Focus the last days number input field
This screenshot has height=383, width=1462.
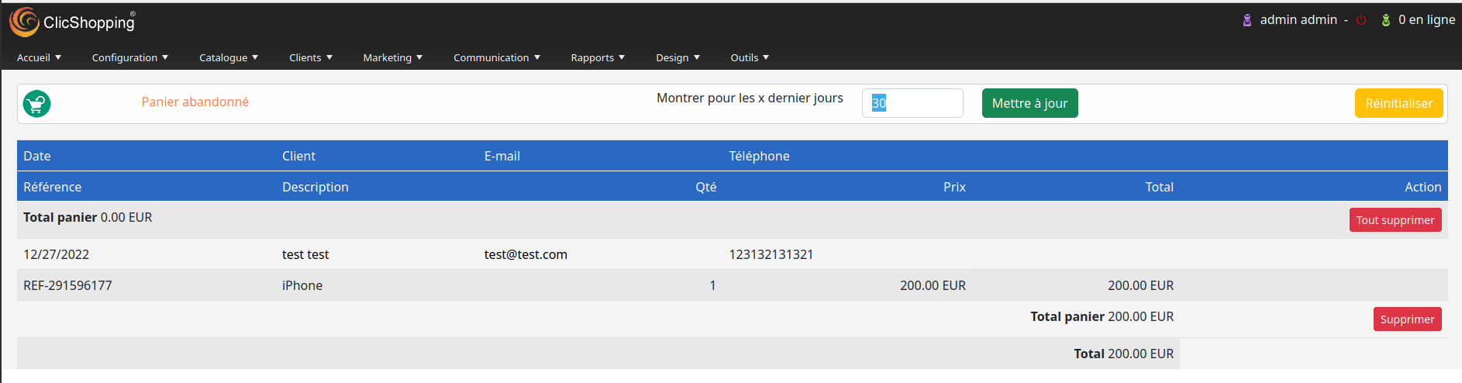pyautogui.click(x=912, y=103)
